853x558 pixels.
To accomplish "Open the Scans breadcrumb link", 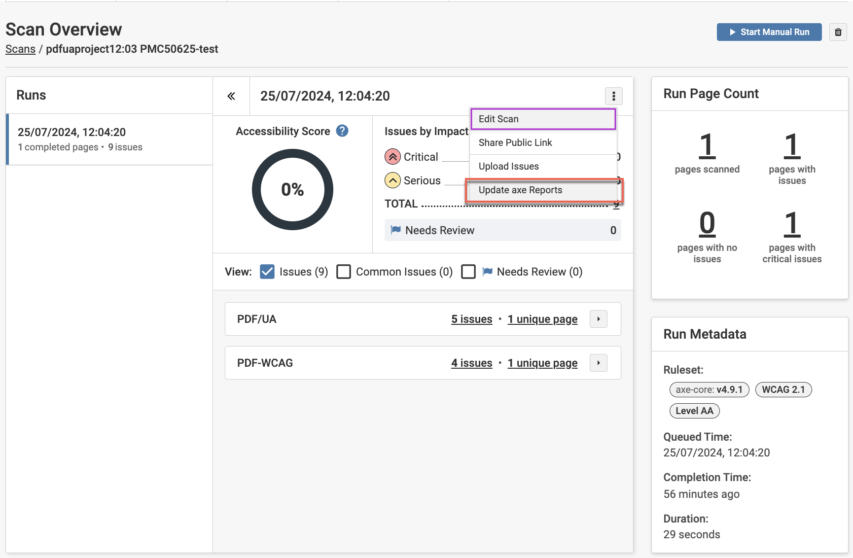I will tap(20, 49).
